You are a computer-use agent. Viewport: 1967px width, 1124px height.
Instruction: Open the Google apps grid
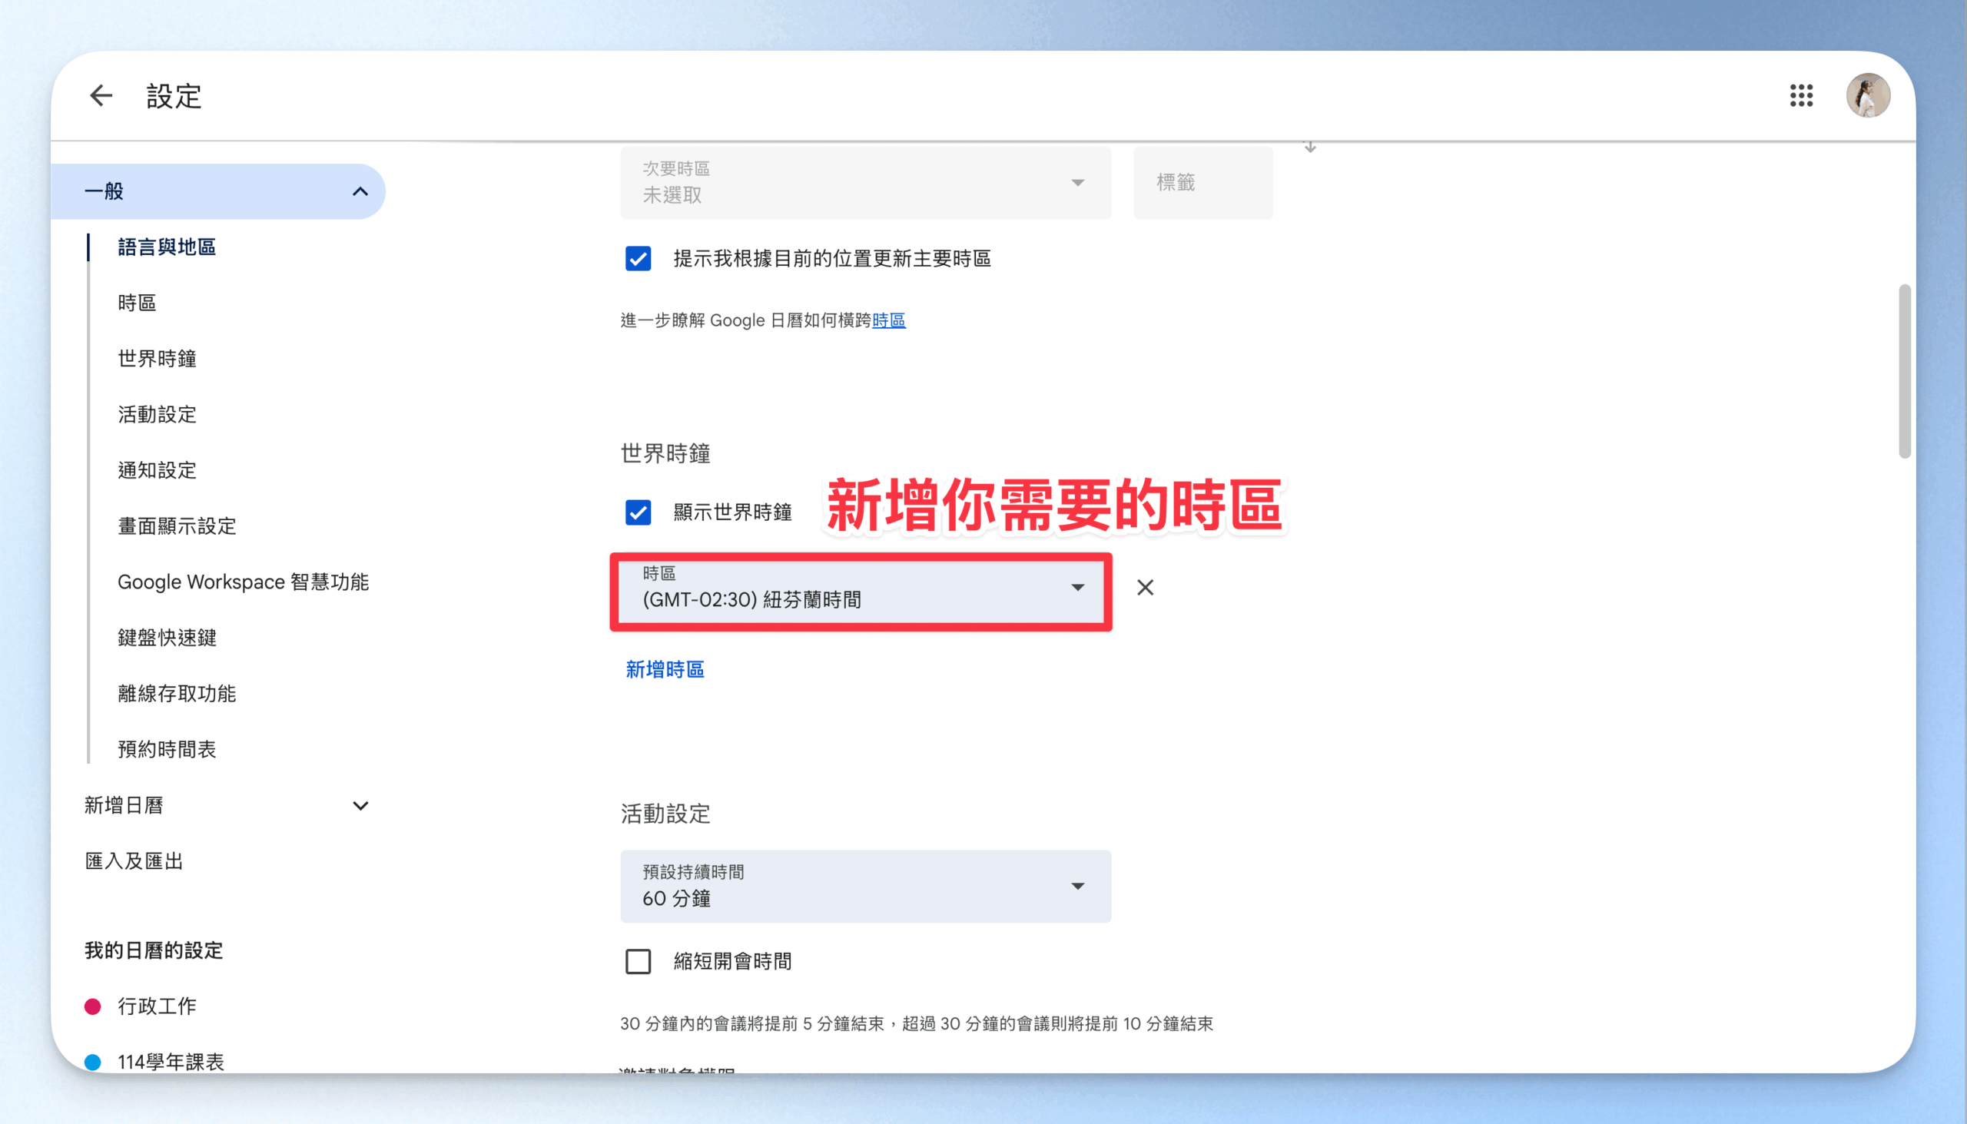point(1801,96)
